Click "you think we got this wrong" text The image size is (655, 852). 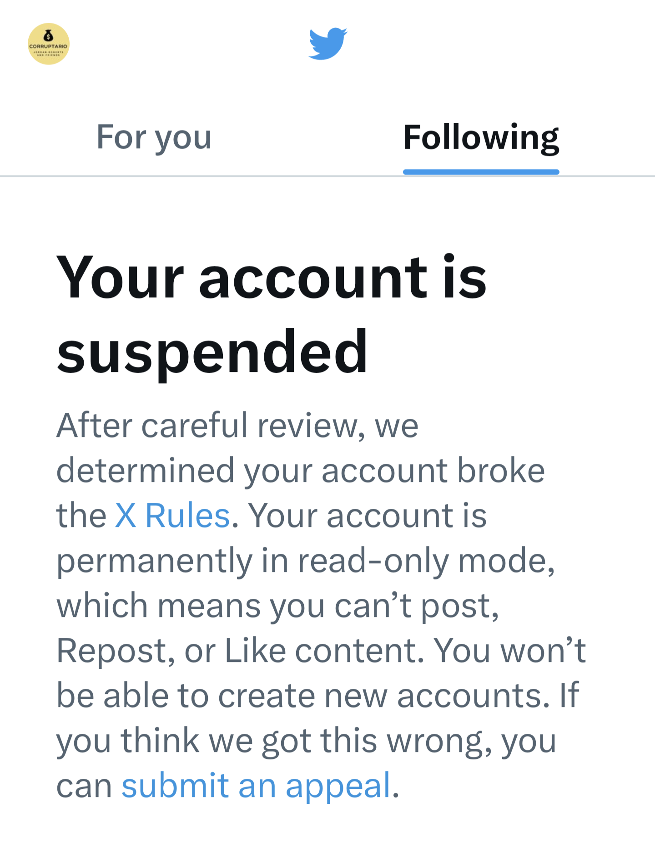pyautogui.click(x=273, y=741)
